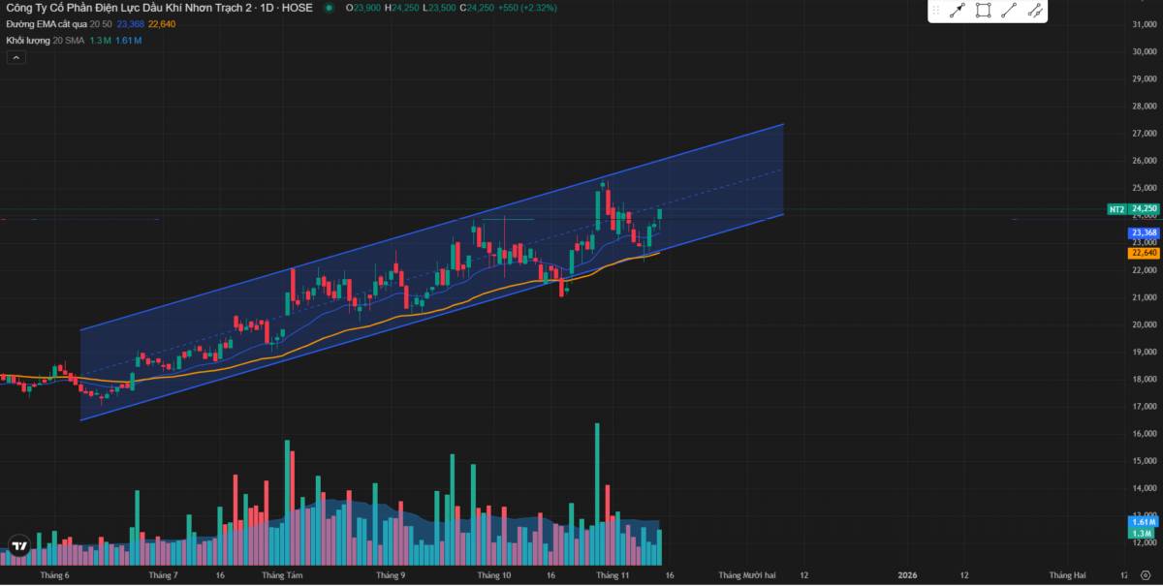Click the green market status dot

click(x=329, y=8)
